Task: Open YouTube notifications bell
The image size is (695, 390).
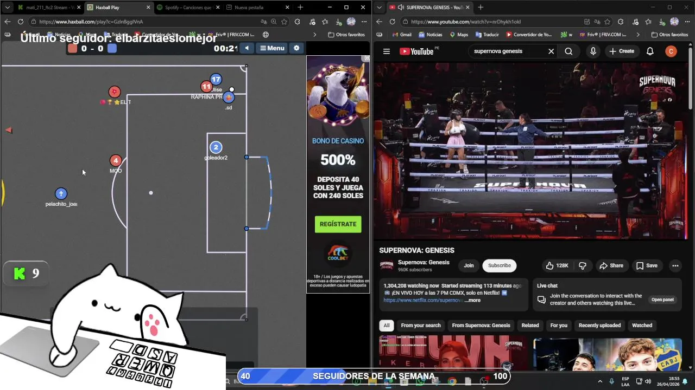Action: (650, 51)
